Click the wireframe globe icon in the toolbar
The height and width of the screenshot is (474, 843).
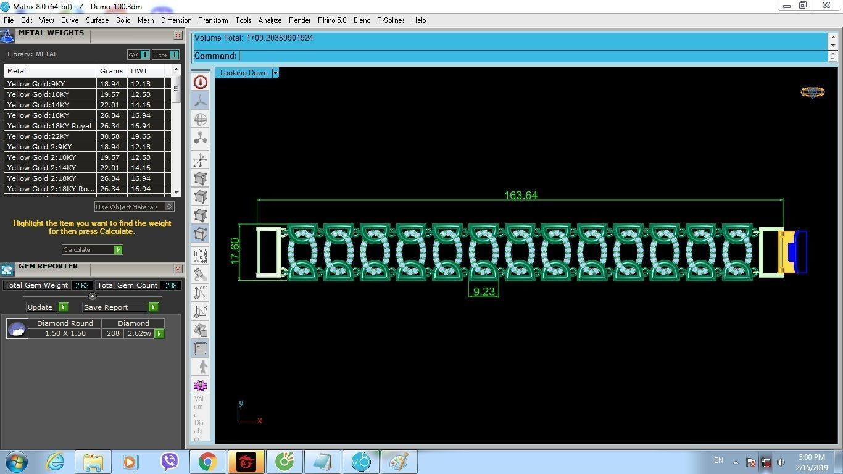201,119
